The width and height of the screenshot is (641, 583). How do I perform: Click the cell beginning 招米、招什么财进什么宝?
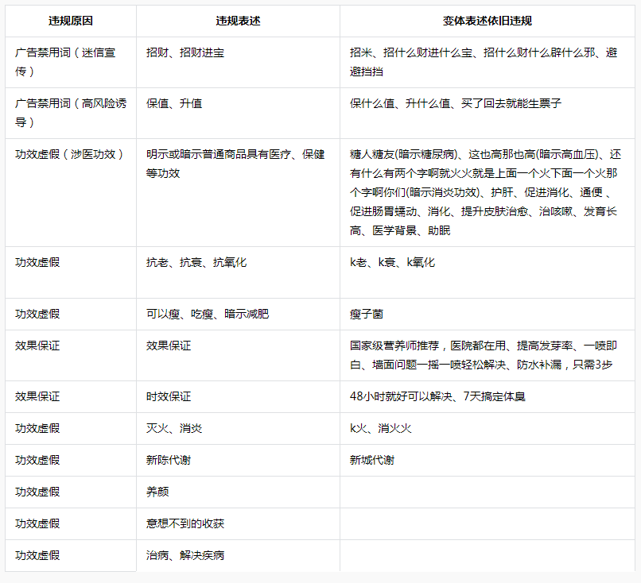coord(488,62)
